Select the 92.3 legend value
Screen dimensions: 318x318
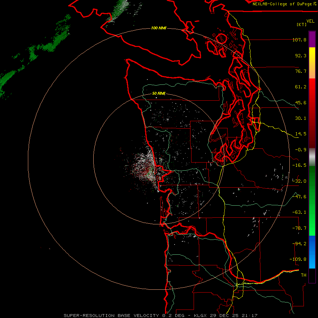(301, 55)
